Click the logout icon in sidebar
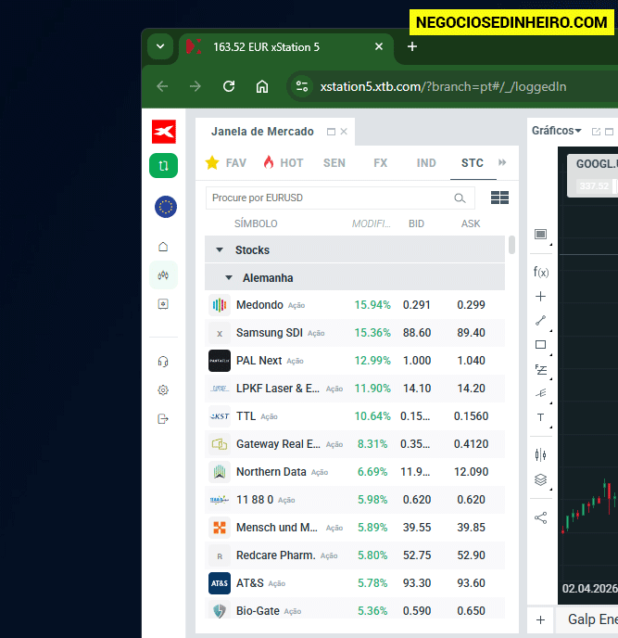This screenshot has height=638, width=618. (x=163, y=419)
